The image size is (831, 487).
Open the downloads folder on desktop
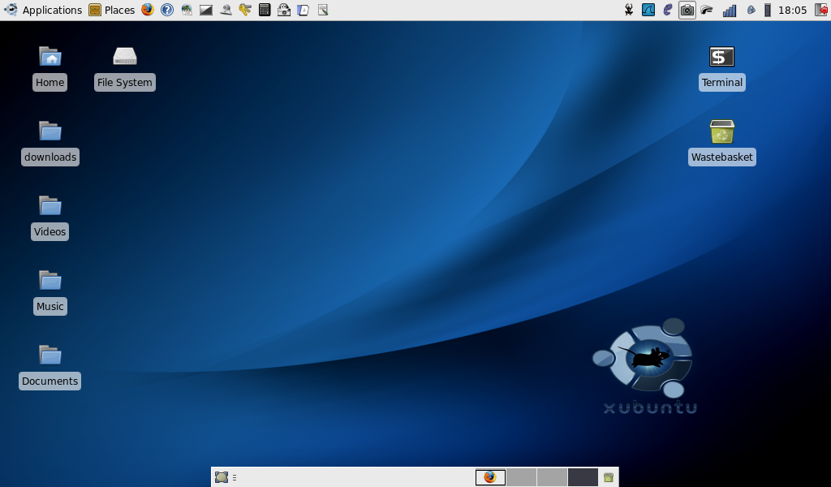click(50, 131)
